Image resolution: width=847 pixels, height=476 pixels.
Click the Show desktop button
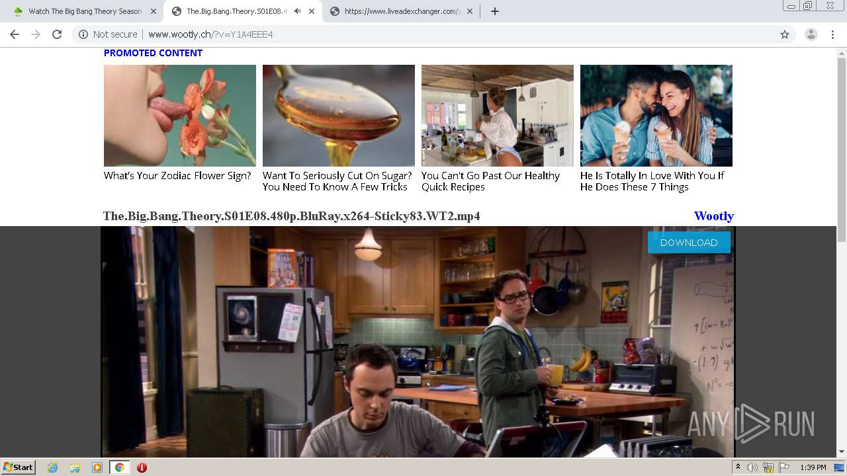click(840, 467)
